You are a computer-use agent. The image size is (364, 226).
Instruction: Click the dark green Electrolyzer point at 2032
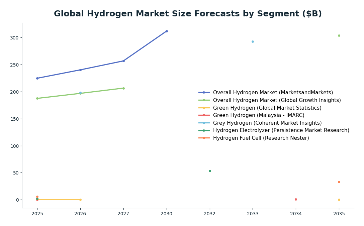pyautogui.click(x=210, y=171)
